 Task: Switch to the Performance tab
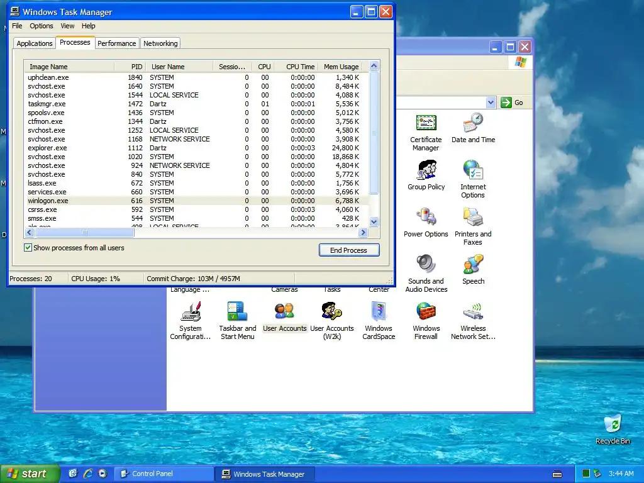(116, 43)
